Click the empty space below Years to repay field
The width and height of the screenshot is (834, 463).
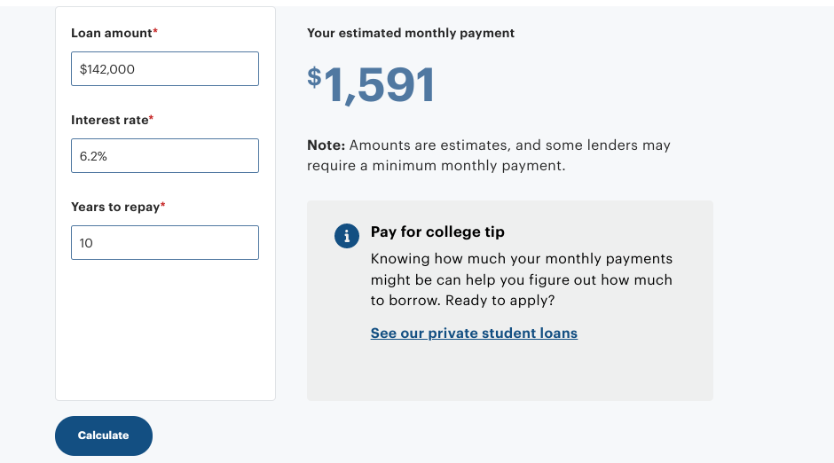tap(165, 328)
